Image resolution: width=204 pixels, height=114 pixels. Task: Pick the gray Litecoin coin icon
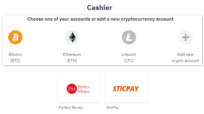(x=129, y=37)
